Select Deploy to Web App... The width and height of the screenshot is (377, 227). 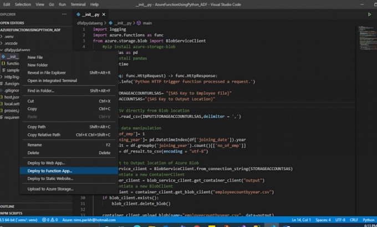[69, 163]
